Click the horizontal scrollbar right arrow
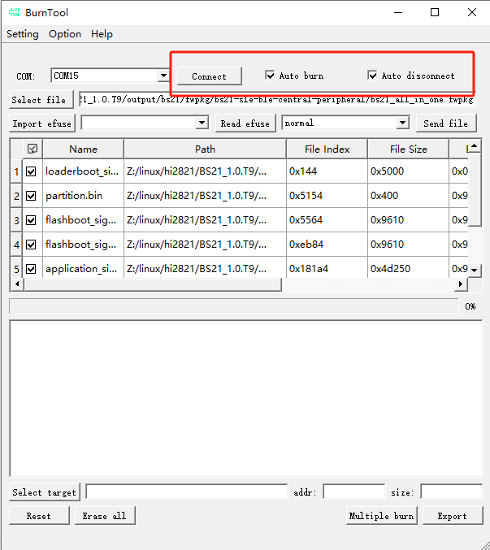Image resolution: width=490 pixels, height=550 pixels. pos(462,284)
